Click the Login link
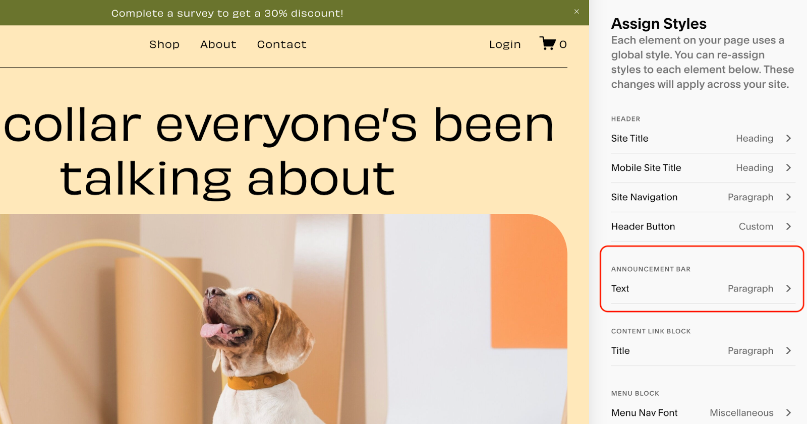This screenshot has height=424, width=807. pyautogui.click(x=504, y=44)
